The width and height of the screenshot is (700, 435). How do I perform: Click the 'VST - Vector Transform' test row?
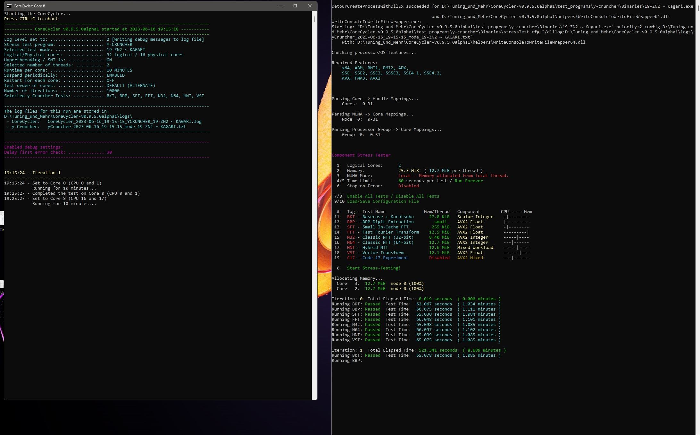coord(375,253)
